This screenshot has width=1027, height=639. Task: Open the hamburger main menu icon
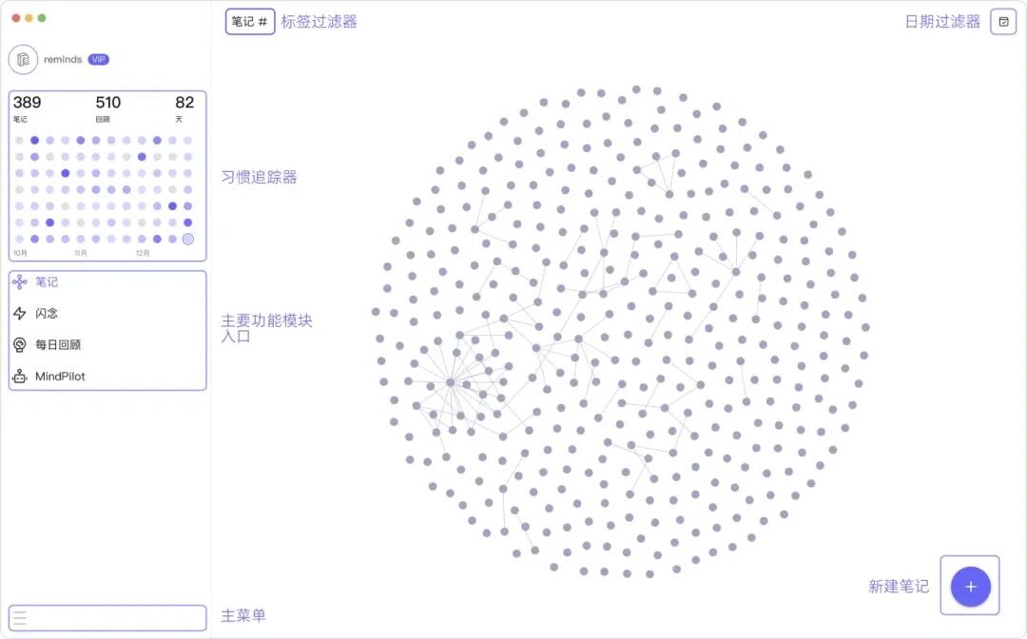click(x=20, y=617)
